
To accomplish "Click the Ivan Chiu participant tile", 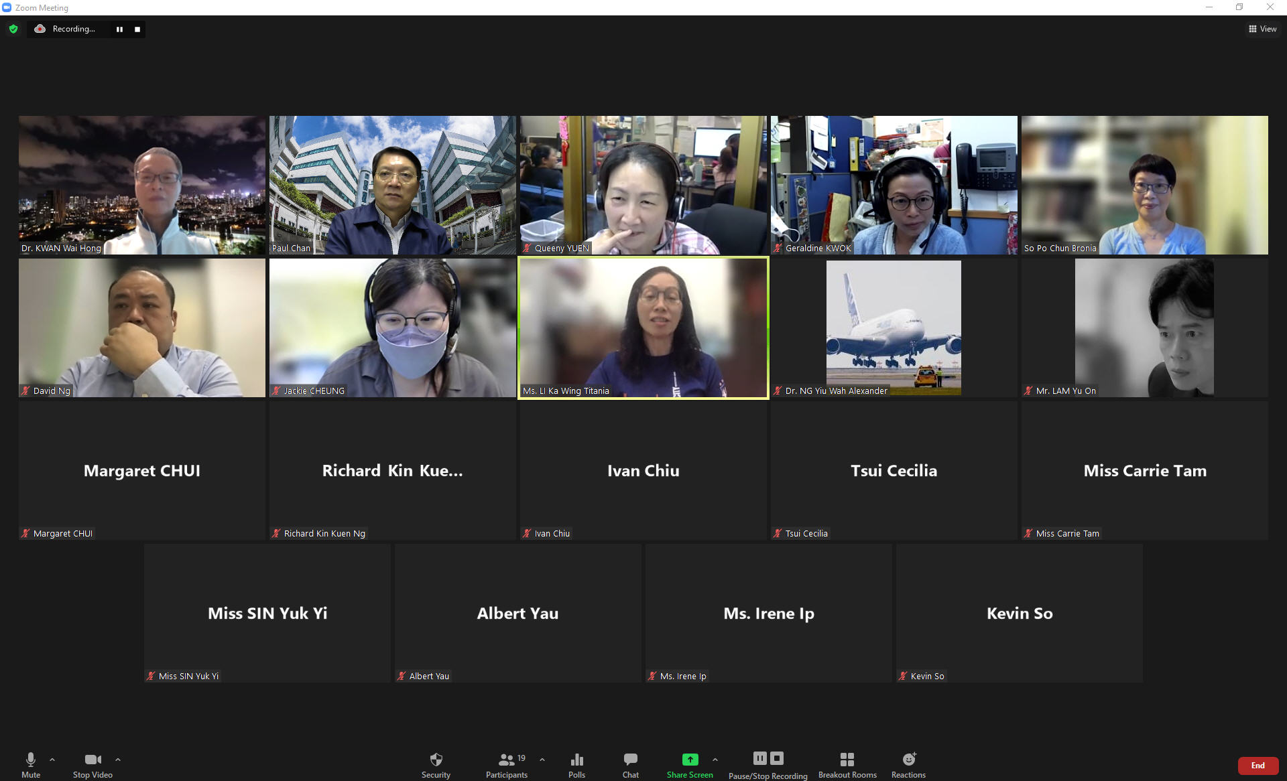I will click(x=643, y=470).
